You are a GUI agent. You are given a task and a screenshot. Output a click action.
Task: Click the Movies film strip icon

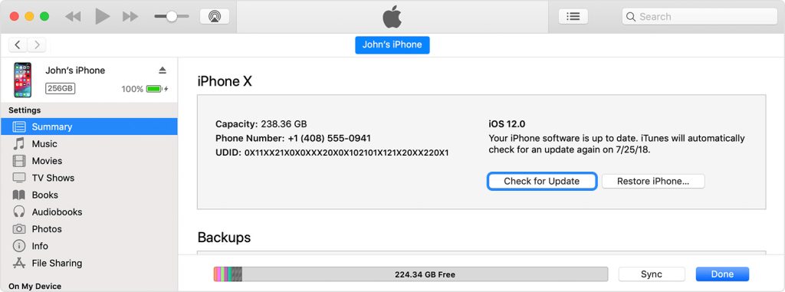coord(19,161)
